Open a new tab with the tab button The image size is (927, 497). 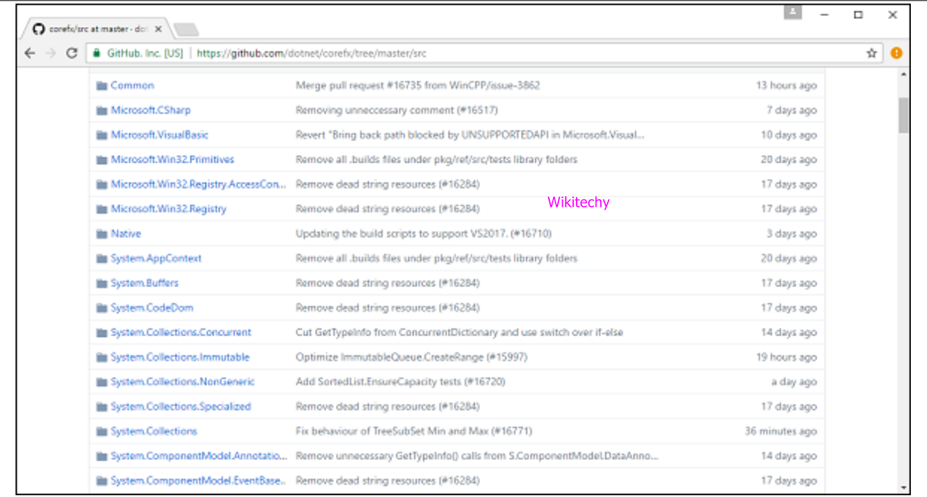(186, 29)
